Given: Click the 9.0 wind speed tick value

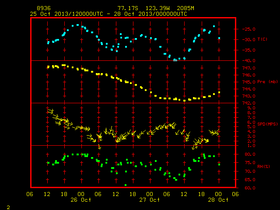Looking at the screenshot, I should click(x=251, y=108).
